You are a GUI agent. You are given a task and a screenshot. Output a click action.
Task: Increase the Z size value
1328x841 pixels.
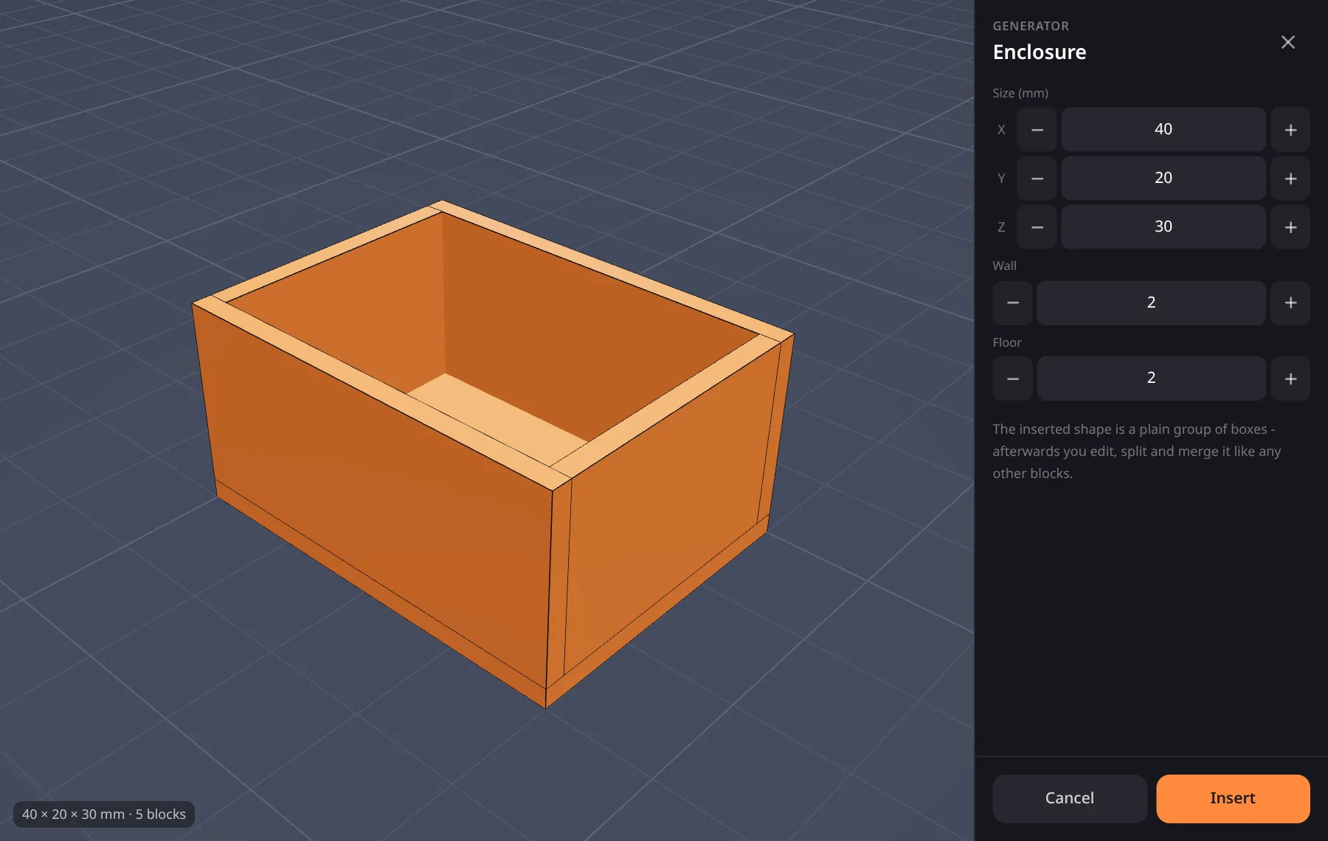tap(1290, 227)
